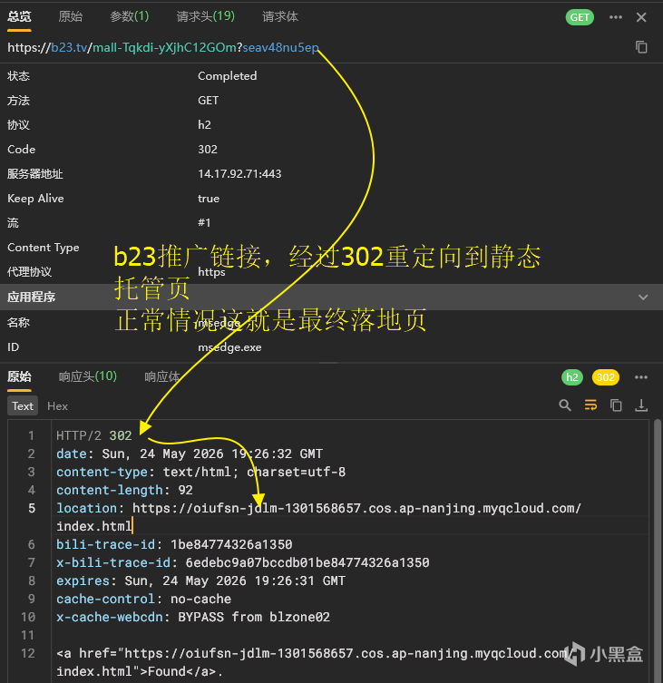Select the Code value 302

click(208, 150)
